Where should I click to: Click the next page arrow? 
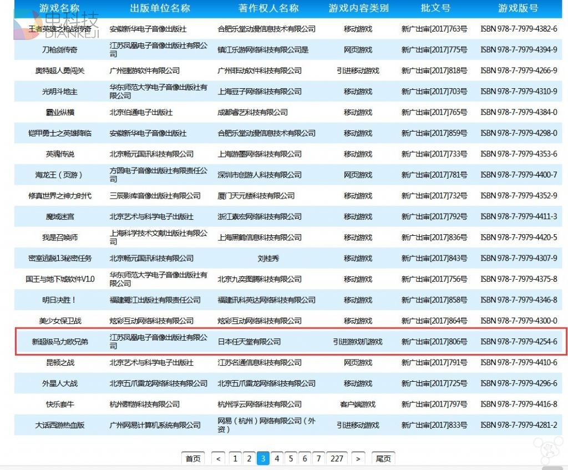(358, 458)
